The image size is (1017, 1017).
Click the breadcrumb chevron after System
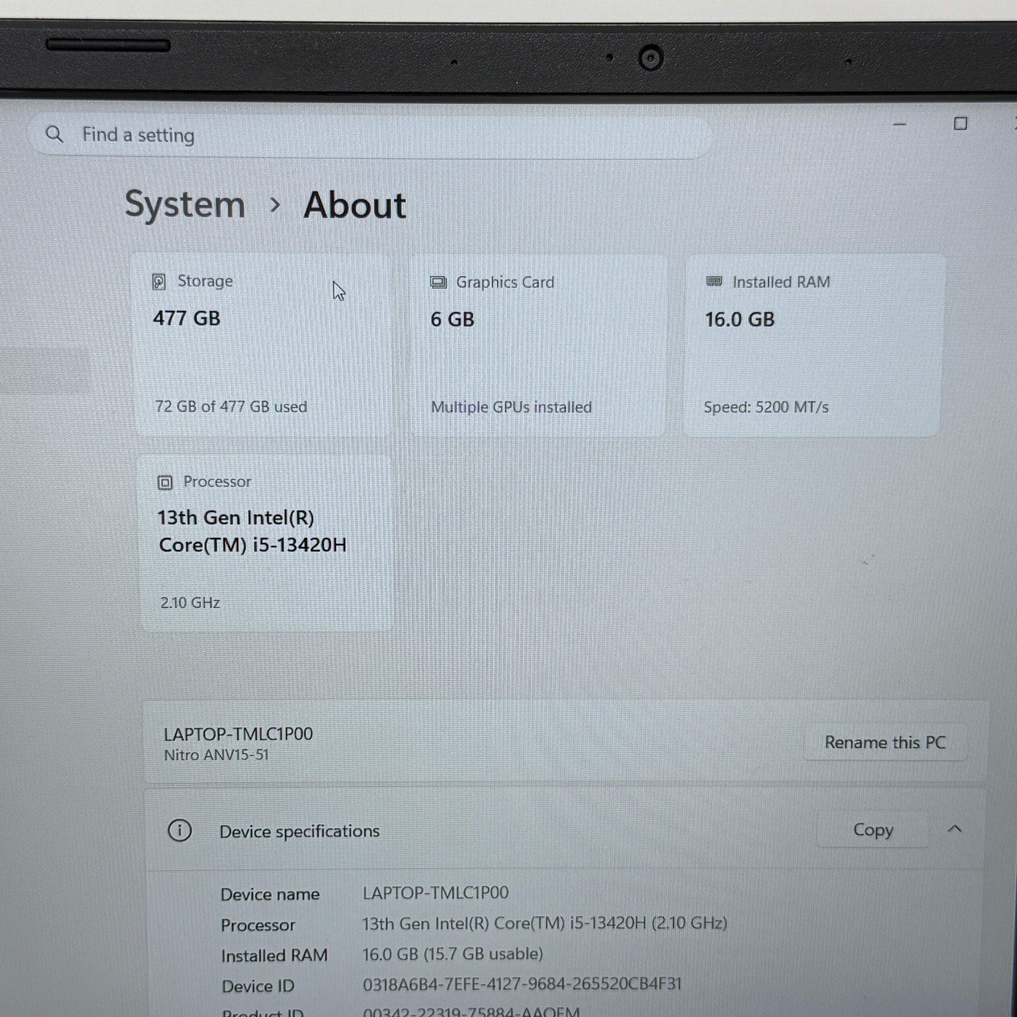tap(275, 205)
